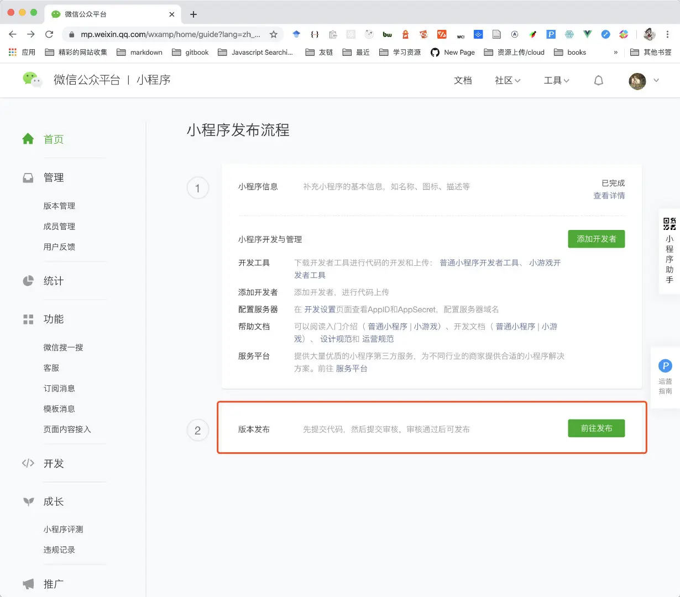
Task: Open 用户反馈 in the sidebar
Action: (x=59, y=247)
